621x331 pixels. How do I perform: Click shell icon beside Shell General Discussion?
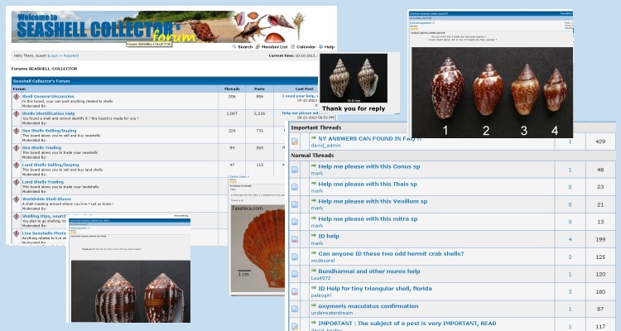(17, 97)
